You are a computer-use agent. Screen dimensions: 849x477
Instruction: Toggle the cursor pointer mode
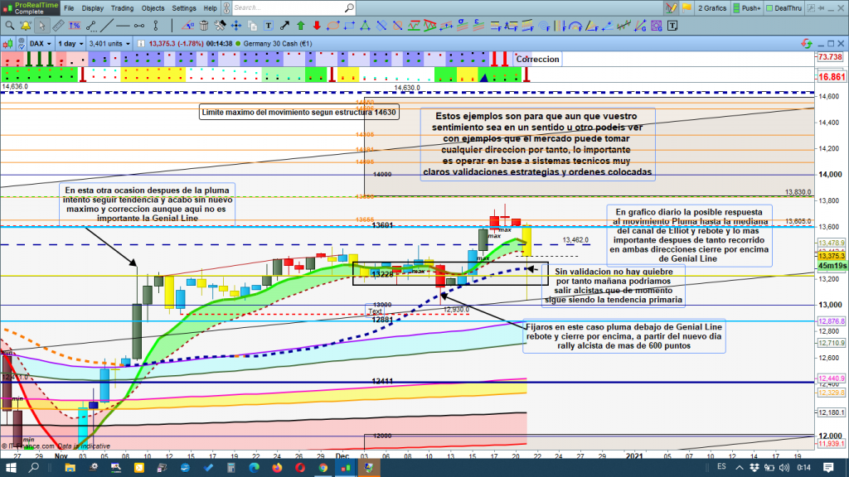coord(41,25)
